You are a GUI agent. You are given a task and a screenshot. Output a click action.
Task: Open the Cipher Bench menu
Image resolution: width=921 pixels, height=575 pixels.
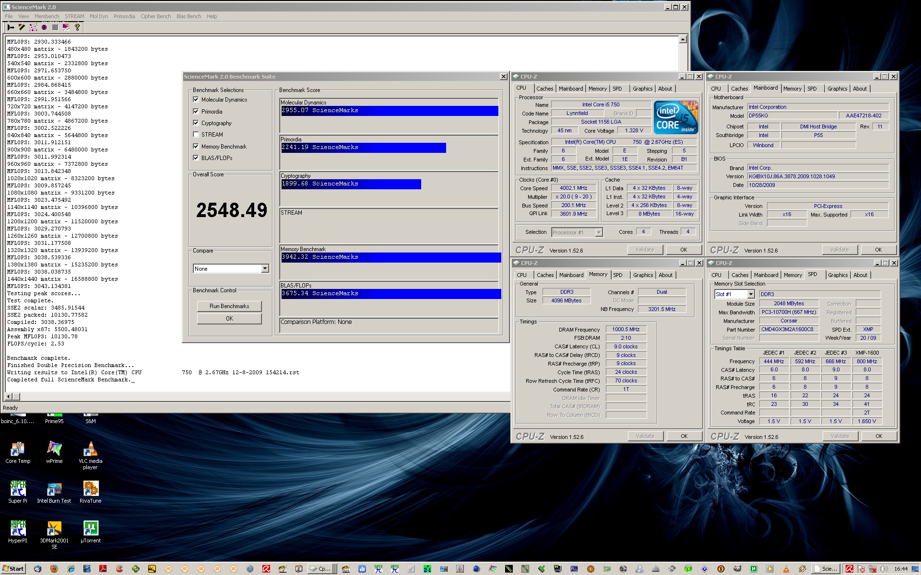pos(155,16)
